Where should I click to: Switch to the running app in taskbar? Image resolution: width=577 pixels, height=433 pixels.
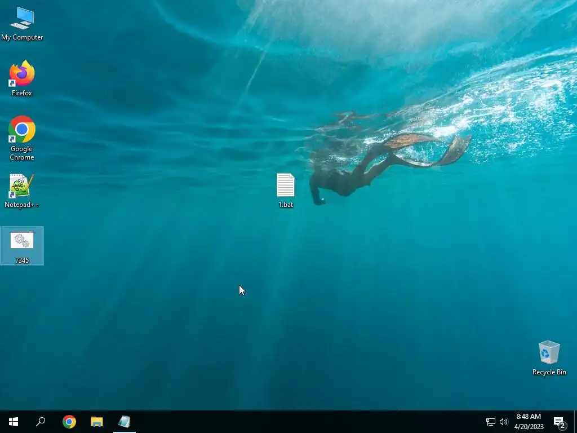point(125,422)
